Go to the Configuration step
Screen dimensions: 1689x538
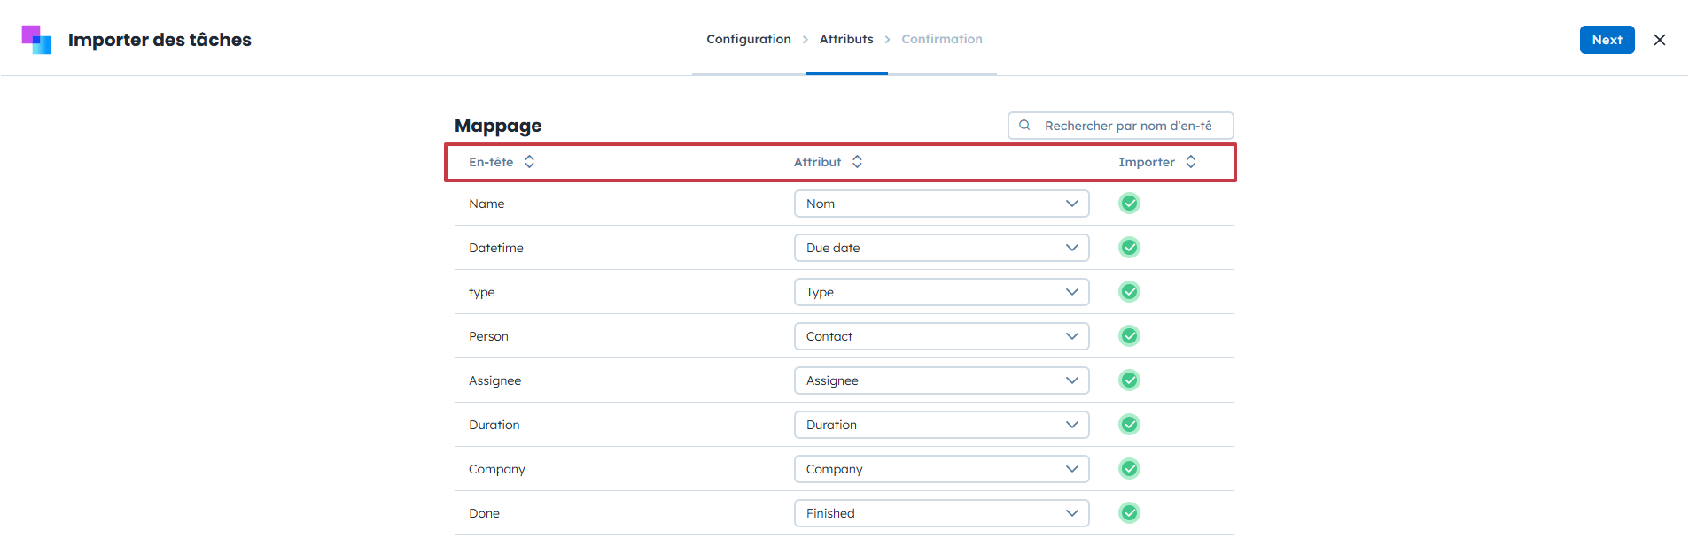click(748, 39)
